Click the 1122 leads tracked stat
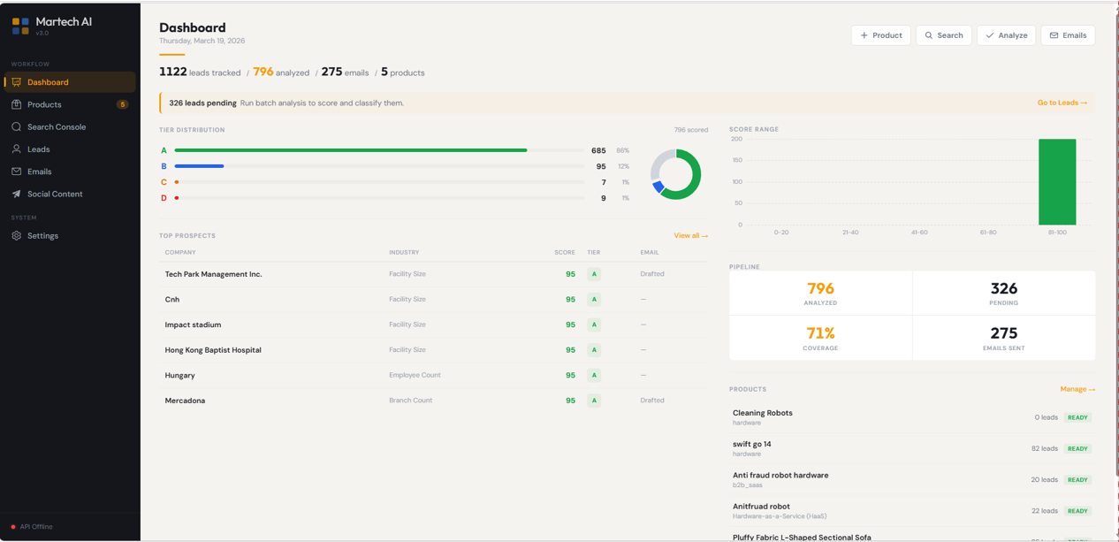This screenshot has height=542, width=1119. tap(200, 73)
